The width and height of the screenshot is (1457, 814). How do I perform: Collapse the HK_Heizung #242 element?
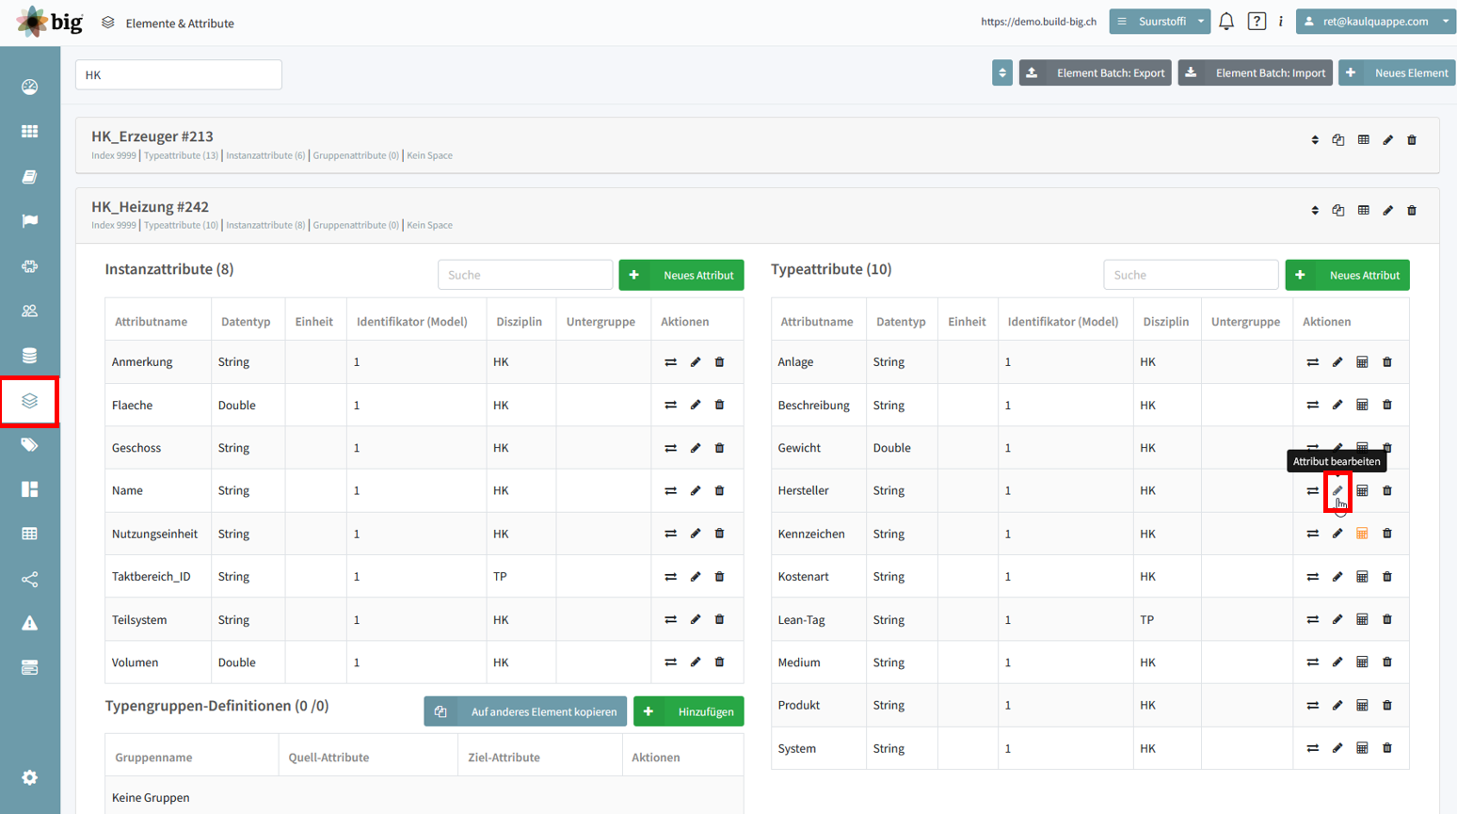coord(1315,211)
